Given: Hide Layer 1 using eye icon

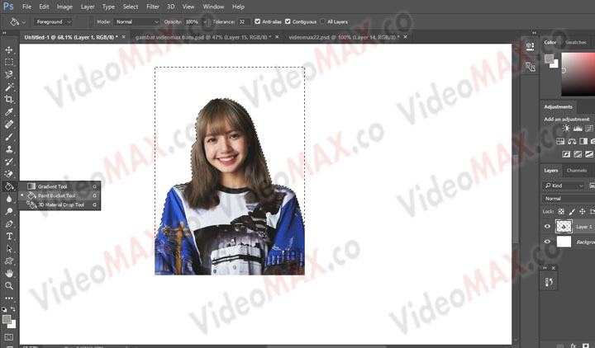Looking at the screenshot, I should (547, 227).
